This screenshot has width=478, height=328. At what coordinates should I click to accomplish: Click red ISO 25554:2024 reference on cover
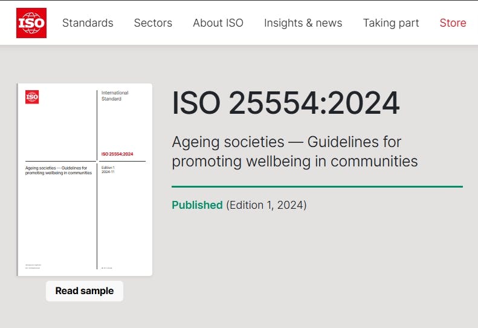click(x=117, y=154)
